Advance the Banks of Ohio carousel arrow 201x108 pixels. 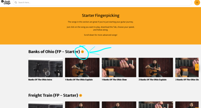click(197, 67)
